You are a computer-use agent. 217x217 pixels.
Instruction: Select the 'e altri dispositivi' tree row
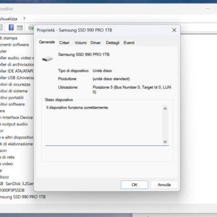click(16, 137)
